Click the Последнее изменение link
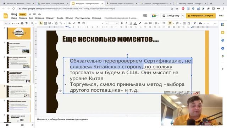This screenshot has width=227, height=128. pos(121,18)
